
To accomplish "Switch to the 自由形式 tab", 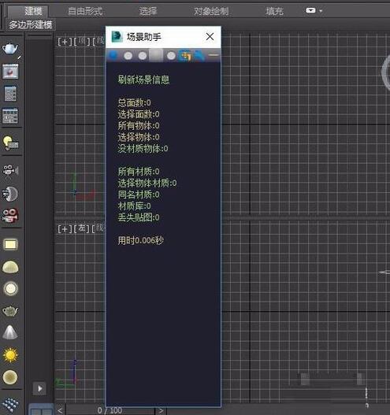I will [x=85, y=11].
